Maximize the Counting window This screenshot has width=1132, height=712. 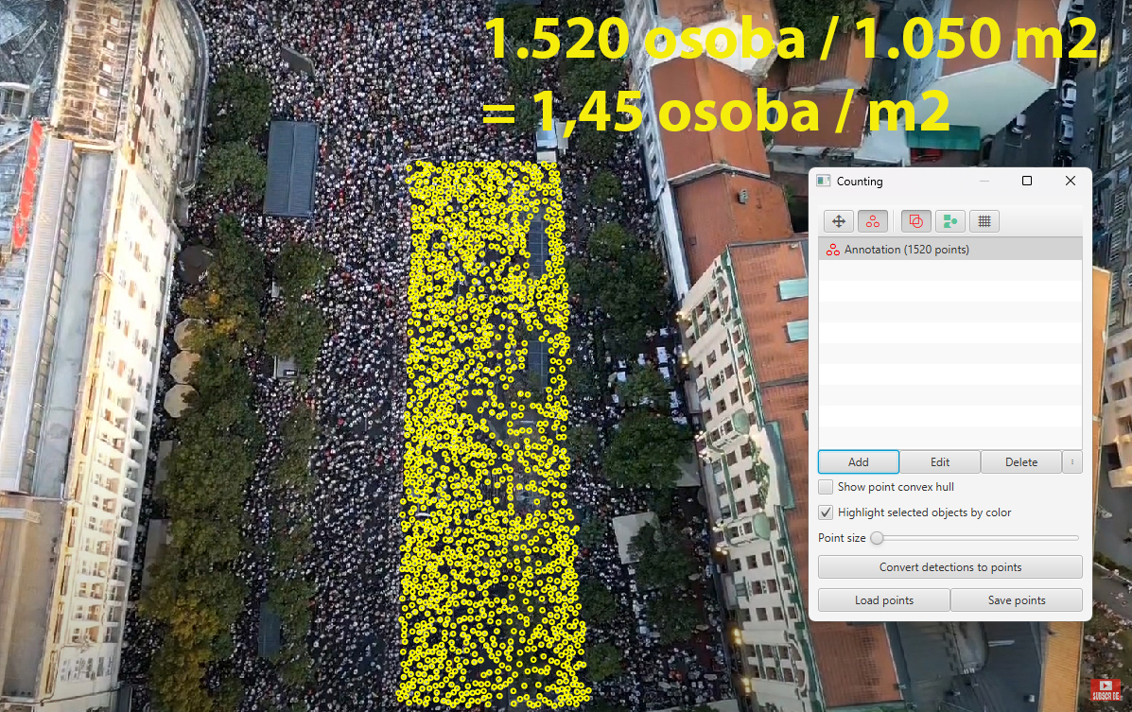[1027, 181]
